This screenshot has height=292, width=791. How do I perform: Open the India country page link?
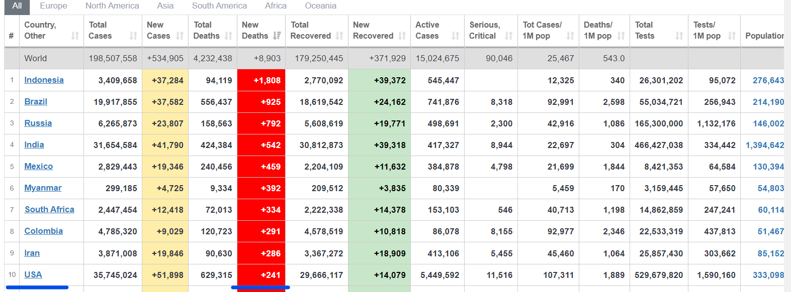pos(34,144)
